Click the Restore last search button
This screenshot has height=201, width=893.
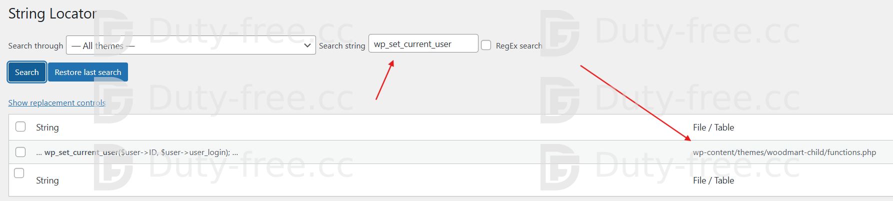click(88, 72)
